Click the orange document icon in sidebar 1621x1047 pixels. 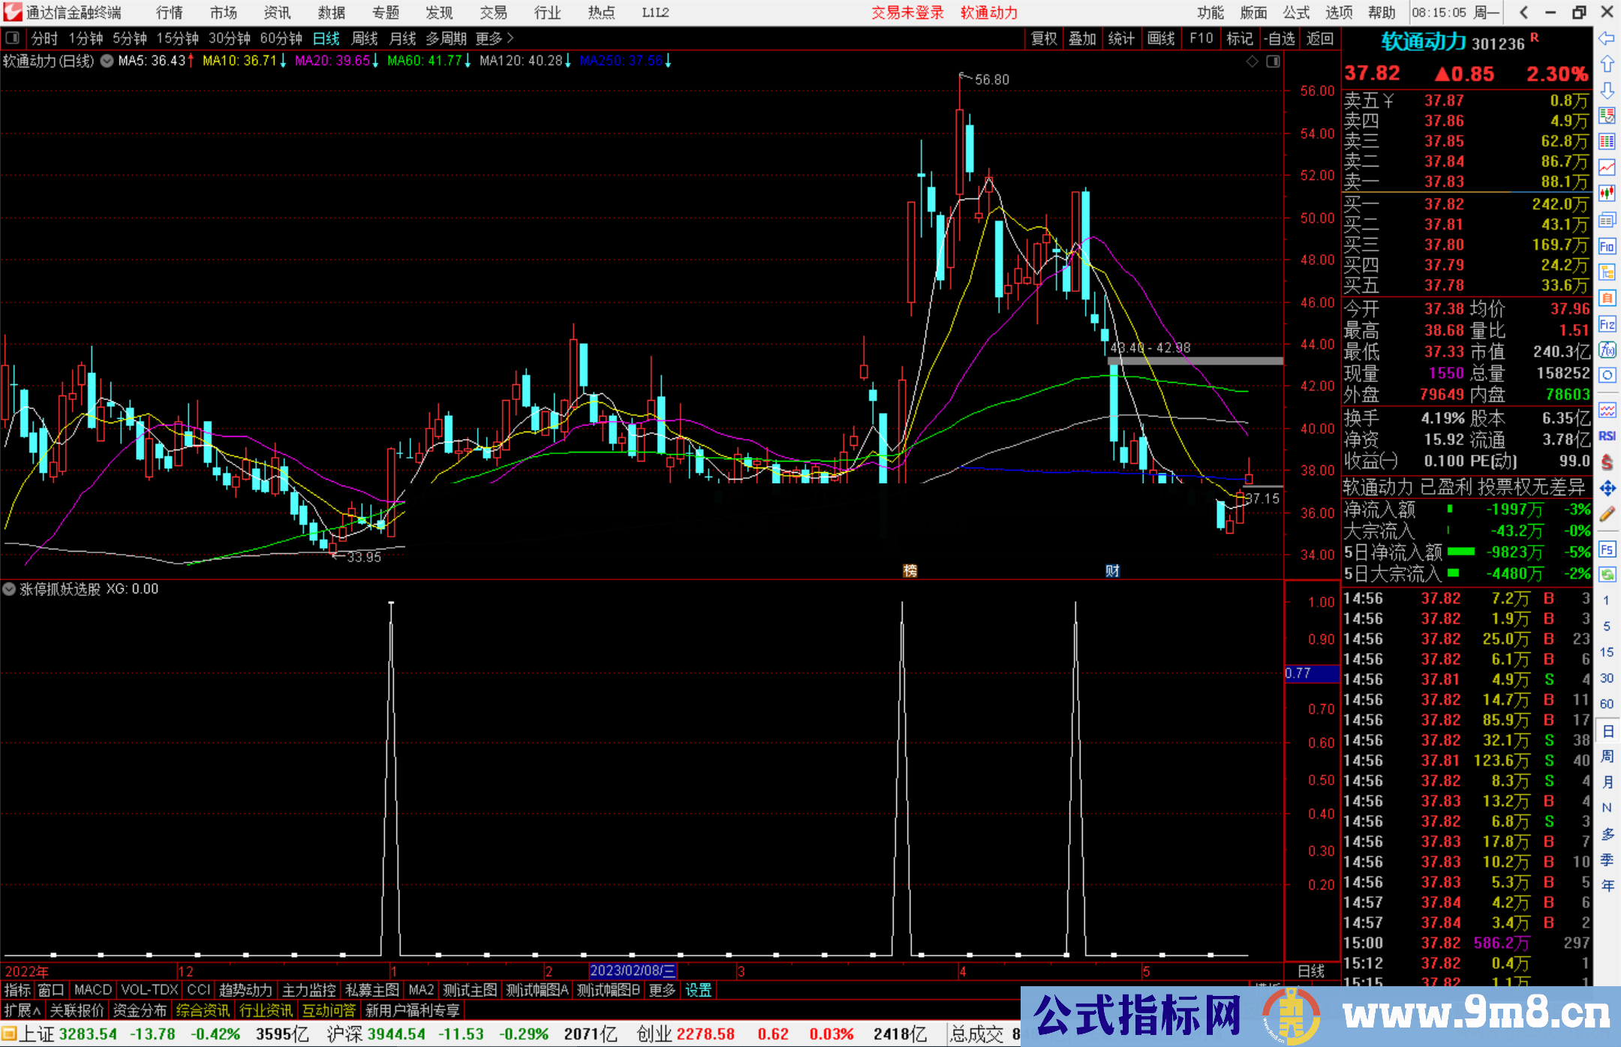point(1607,298)
